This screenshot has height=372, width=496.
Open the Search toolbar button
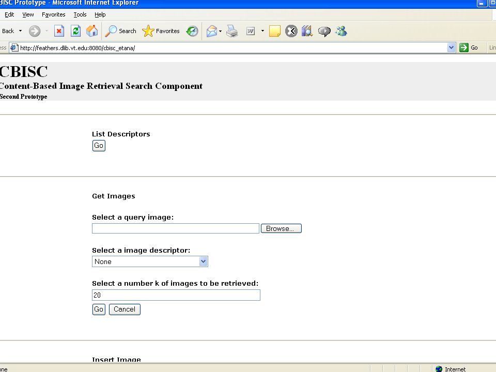pyautogui.click(x=120, y=31)
